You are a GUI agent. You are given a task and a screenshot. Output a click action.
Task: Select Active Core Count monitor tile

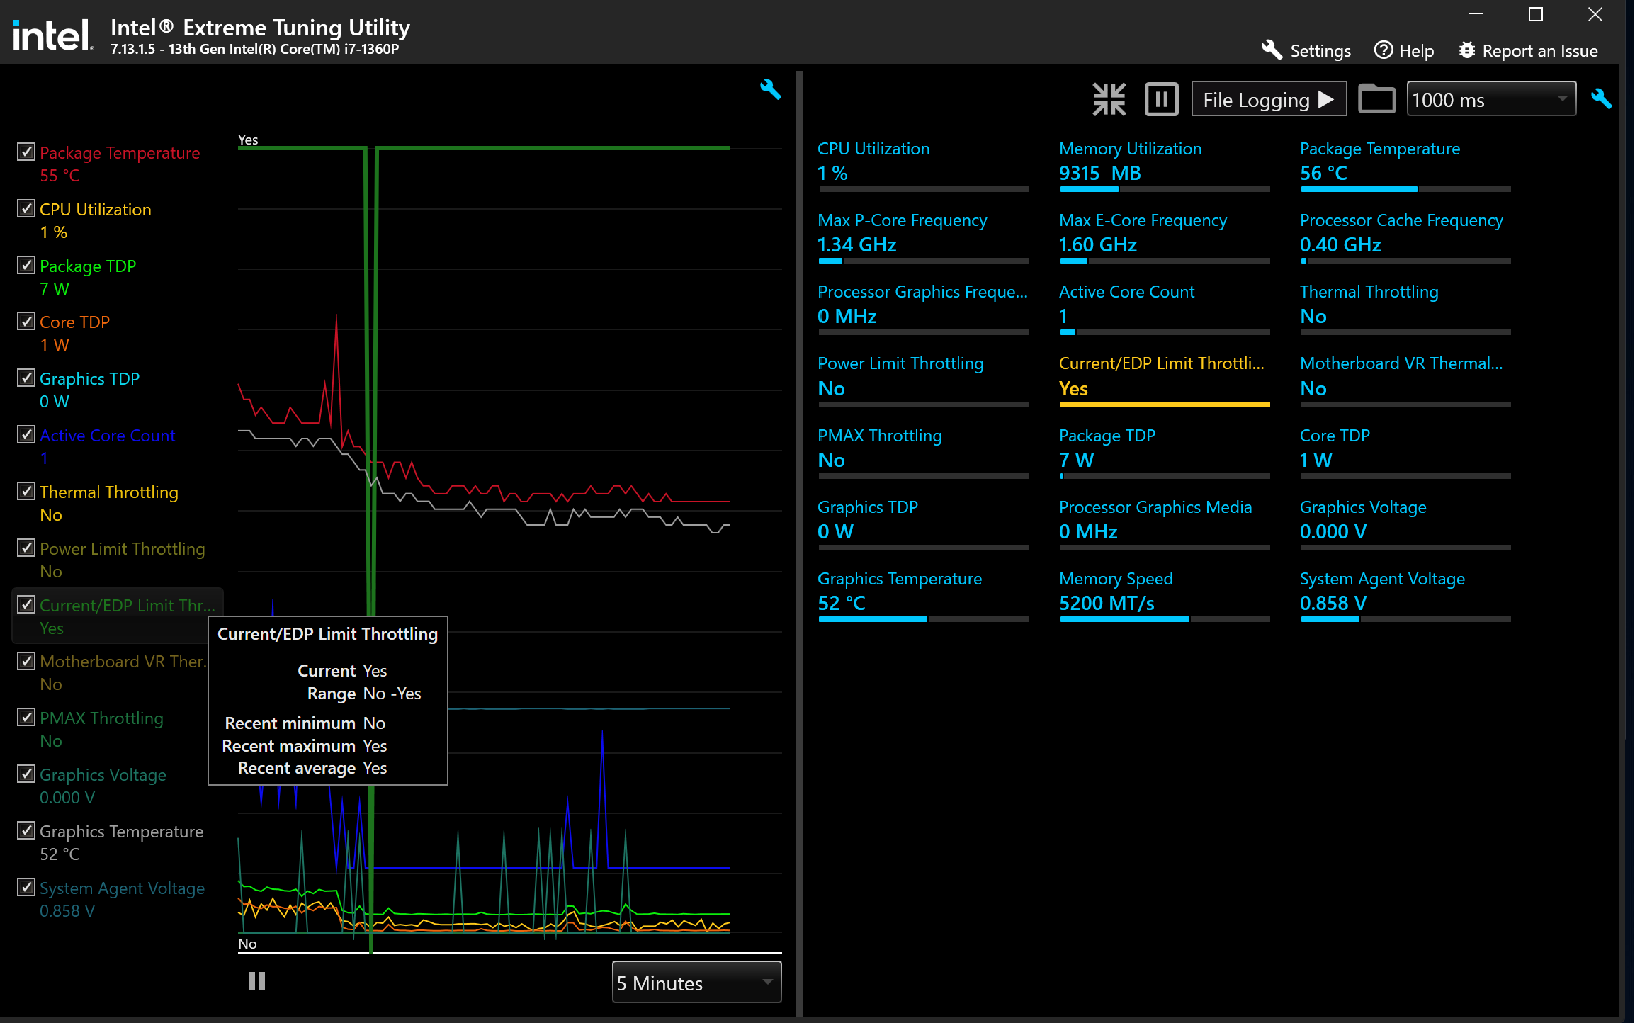[1164, 309]
